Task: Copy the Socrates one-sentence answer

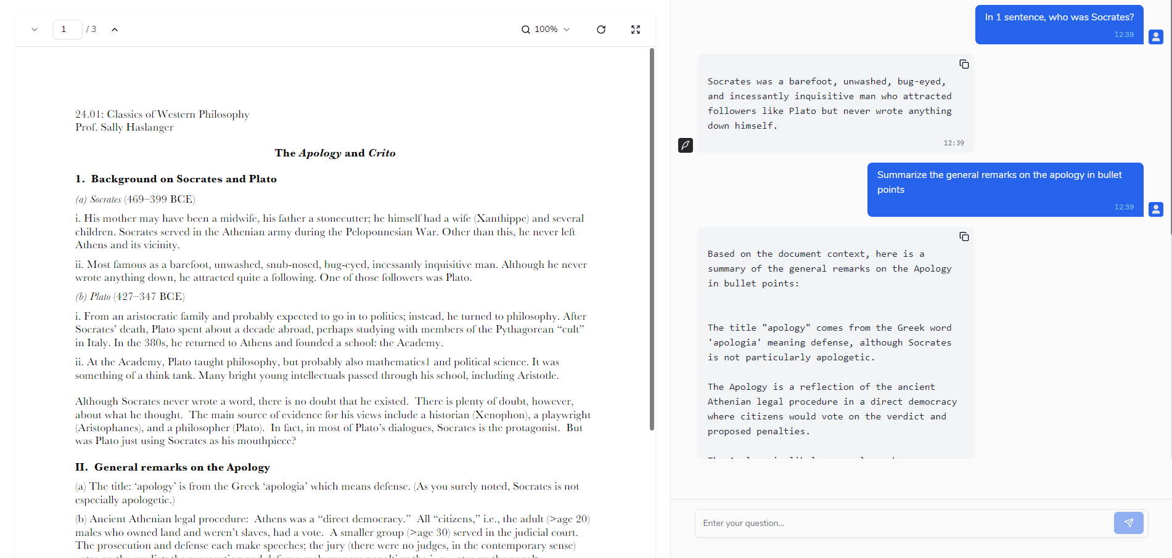Action: tap(964, 64)
